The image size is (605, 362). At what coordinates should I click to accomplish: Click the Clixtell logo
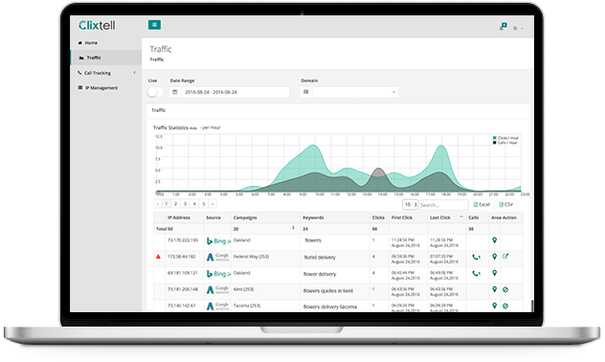tap(97, 26)
